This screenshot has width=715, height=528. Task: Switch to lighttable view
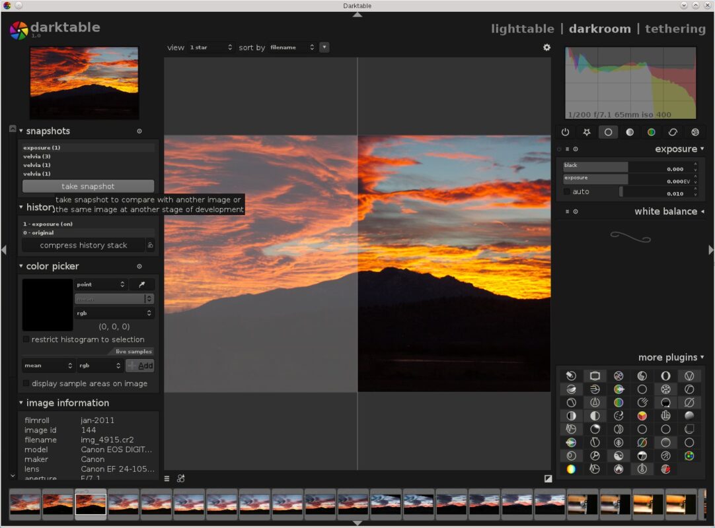click(523, 28)
